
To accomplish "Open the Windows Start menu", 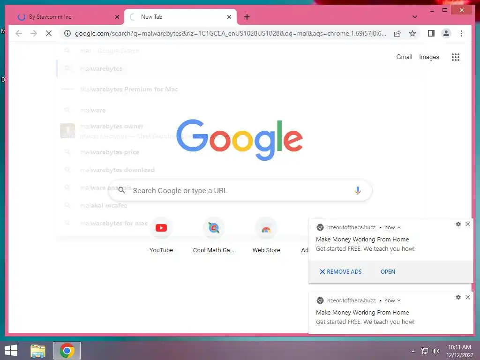I will pyautogui.click(x=11, y=351).
